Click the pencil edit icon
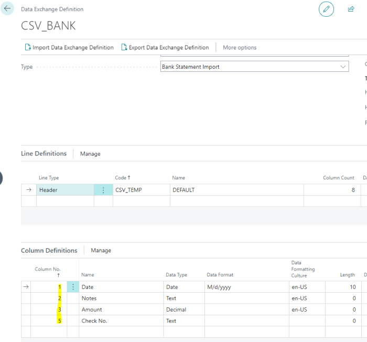 tap(326, 9)
